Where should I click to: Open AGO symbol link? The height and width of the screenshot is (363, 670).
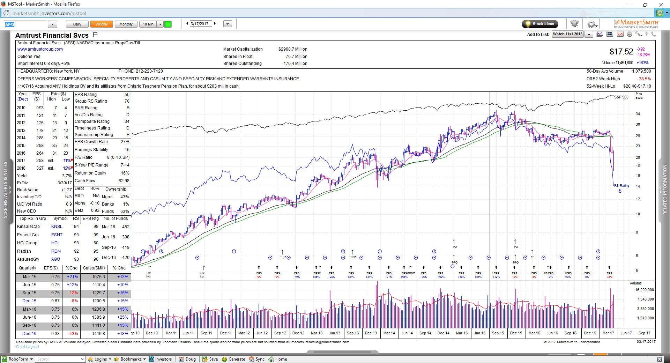[55, 259]
